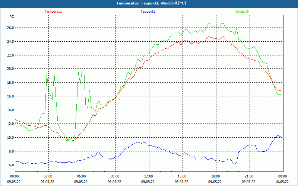Click the chart title Temperatur, Taupunkt, Windchill

coord(151,3)
